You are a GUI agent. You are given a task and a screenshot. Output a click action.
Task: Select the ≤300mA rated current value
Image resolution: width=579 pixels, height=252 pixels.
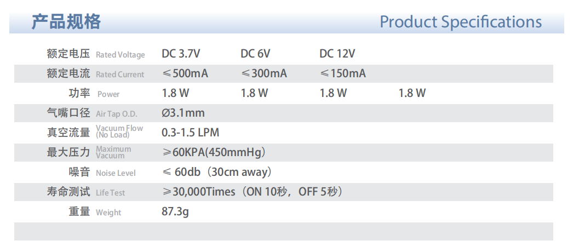pyautogui.click(x=264, y=73)
